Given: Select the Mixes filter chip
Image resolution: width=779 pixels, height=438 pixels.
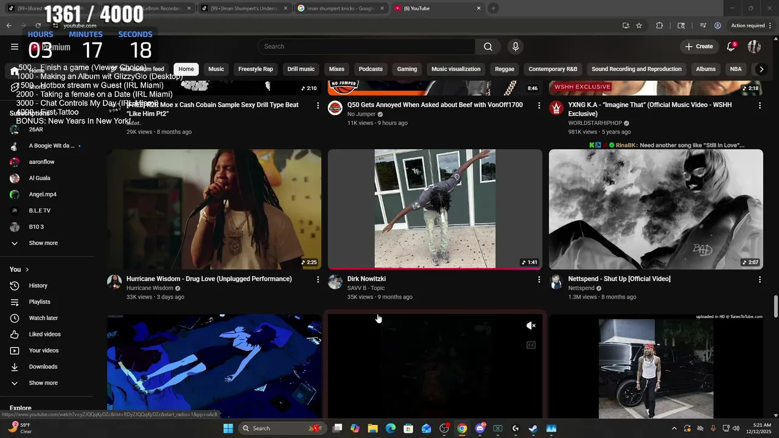Looking at the screenshot, I should [x=337, y=69].
